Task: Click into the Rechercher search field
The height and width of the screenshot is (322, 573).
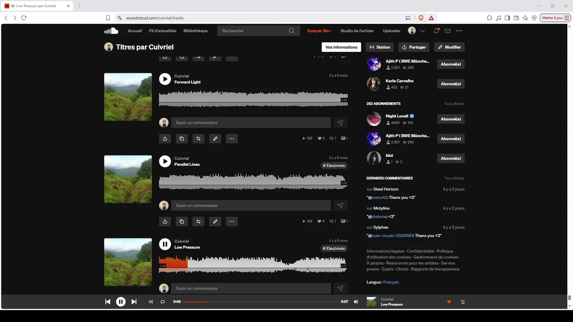Action: click(253, 31)
